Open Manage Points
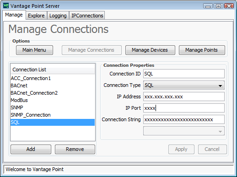 pyautogui.click(x=202, y=50)
